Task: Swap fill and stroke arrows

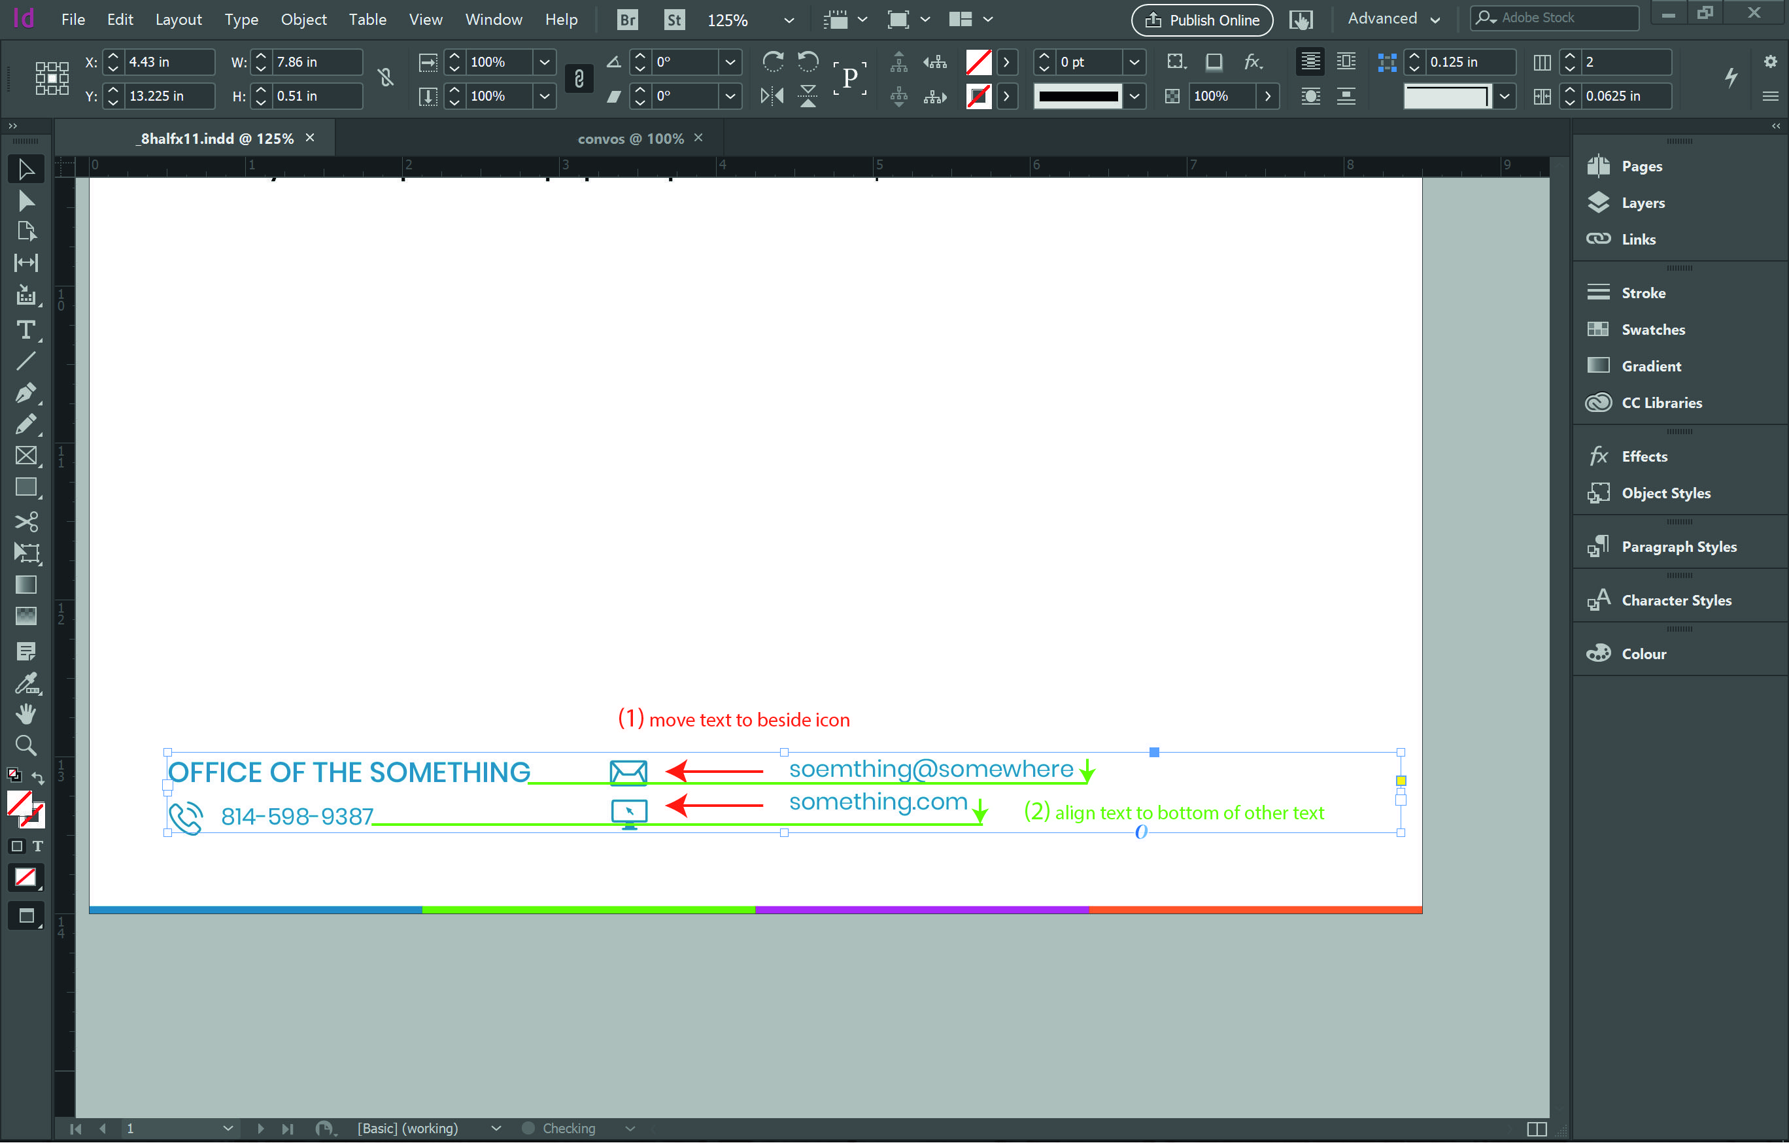Action: 38,778
